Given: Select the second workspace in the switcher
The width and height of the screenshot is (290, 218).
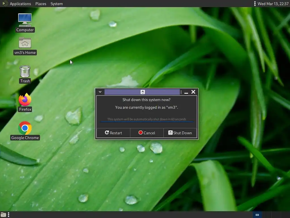Looking at the screenshot, I should 266,215.
